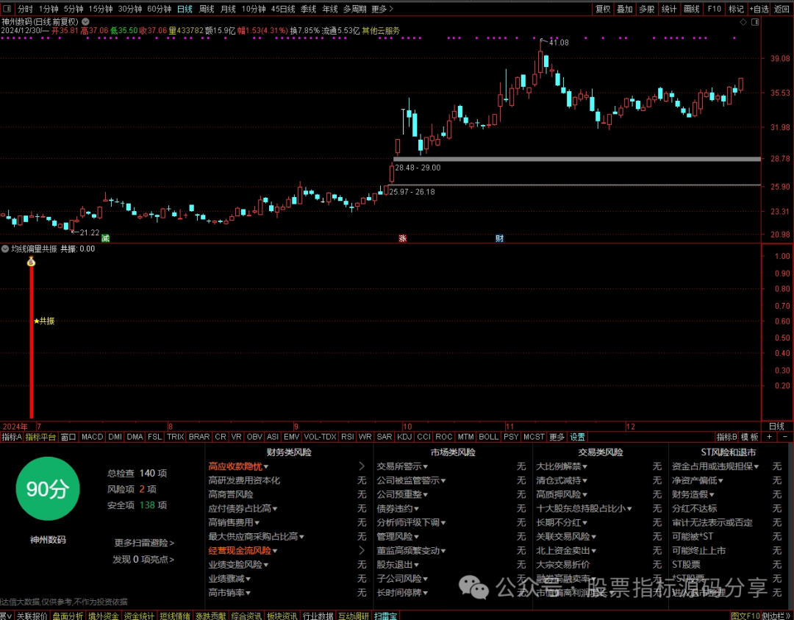Image resolution: width=794 pixels, height=620 pixels.
Task: Click the 返回 button
Action: tap(782, 9)
